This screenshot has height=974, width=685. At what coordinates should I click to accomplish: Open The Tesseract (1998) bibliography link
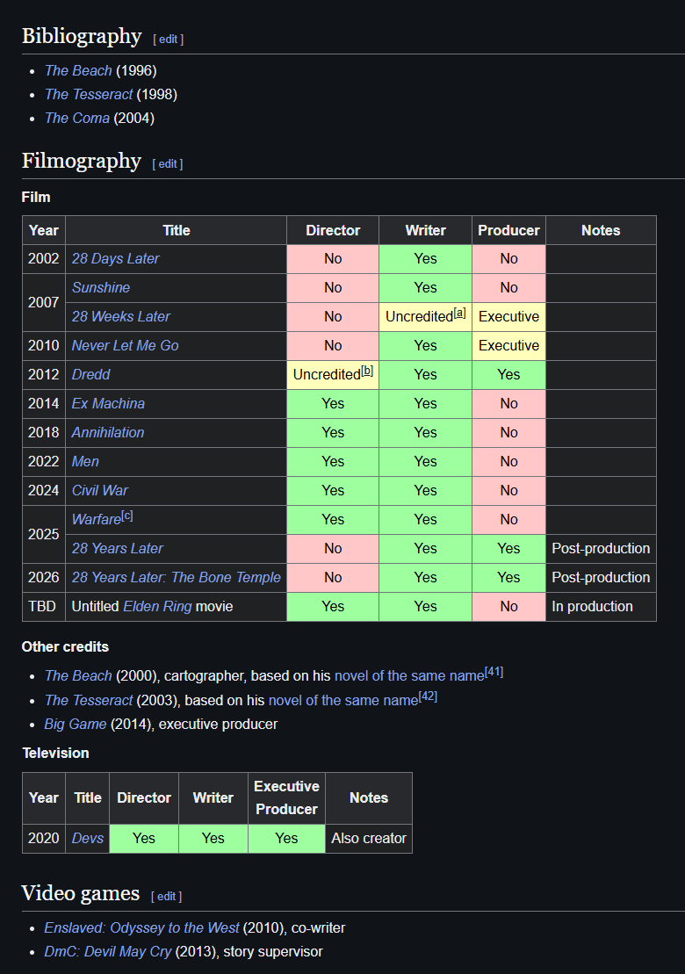(x=89, y=95)
